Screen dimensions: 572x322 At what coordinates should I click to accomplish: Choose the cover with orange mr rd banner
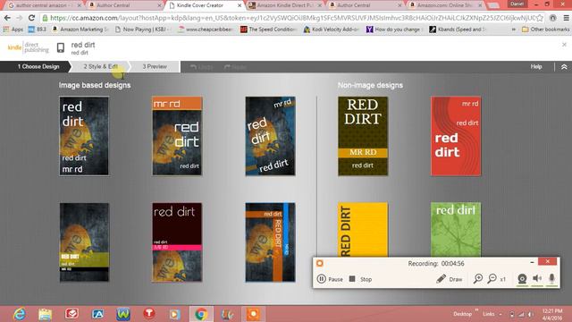(177, 136)
